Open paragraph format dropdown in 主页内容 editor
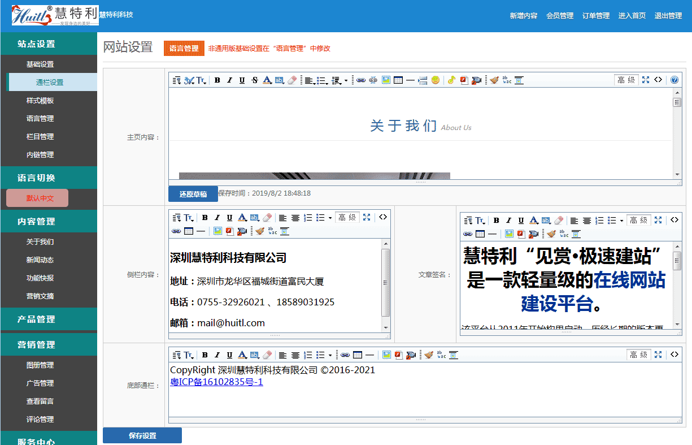The image size is (692, 445). (x=177, y=80)
